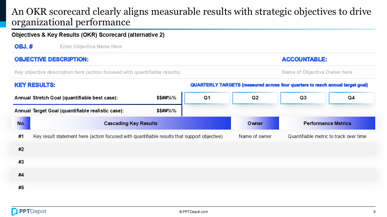Select the Q2 quarterly target box
The height and width of the screenshot is (217, 387).
tap(255, 98)
